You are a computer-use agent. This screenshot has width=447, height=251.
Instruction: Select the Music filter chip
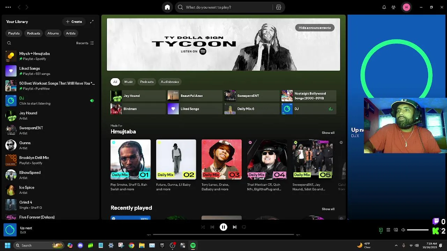tap(129, 82)
